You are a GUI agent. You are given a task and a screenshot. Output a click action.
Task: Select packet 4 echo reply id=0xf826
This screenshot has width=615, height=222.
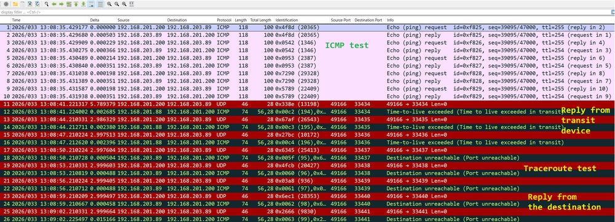pyautogui.click(x=308, y=50)
